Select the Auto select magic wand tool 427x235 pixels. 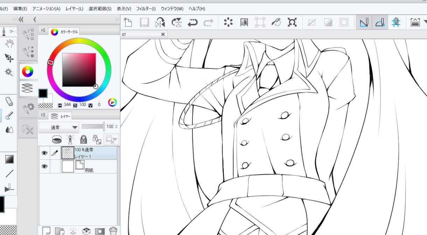[x=9, y=72]
